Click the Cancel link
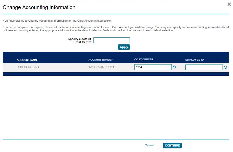The width and height of the screenshot is (233, 152). click(x=149, y=145)
